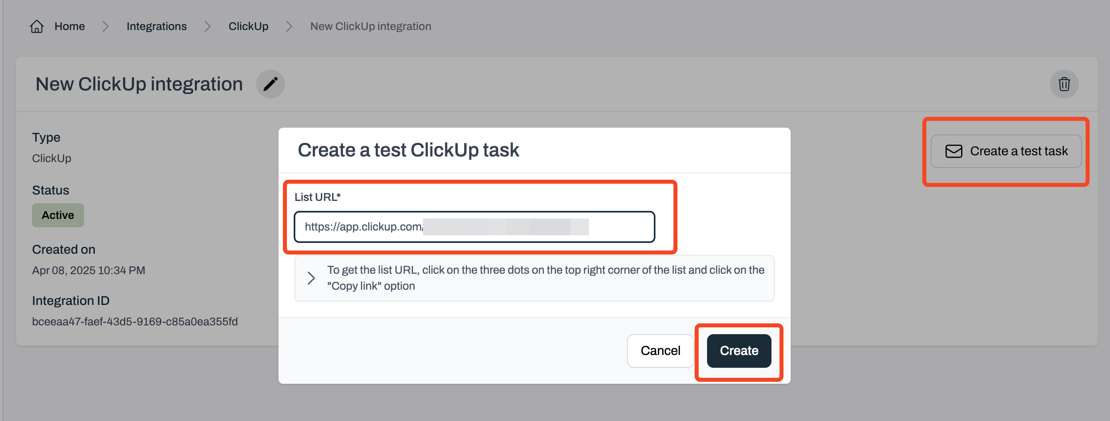Screen dimensions: 1110x421
Task: Click the envelope icon on test task button
Action: point(953,151)
